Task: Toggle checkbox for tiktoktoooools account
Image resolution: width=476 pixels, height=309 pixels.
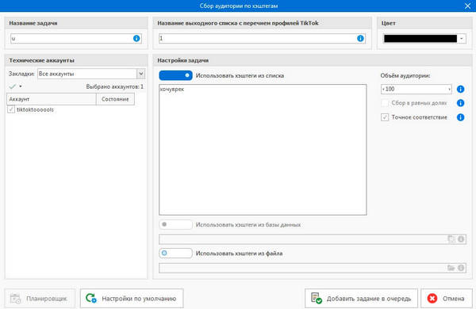Action: pyautogui.click(x=11, y=109)
